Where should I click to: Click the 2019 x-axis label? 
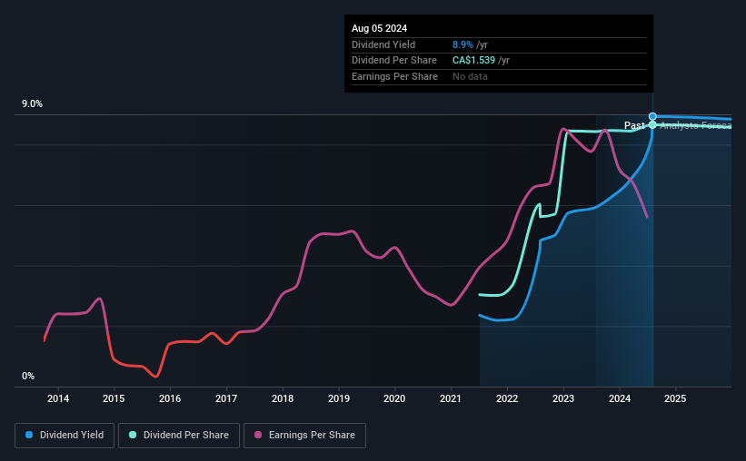click(x=339, y=398)
